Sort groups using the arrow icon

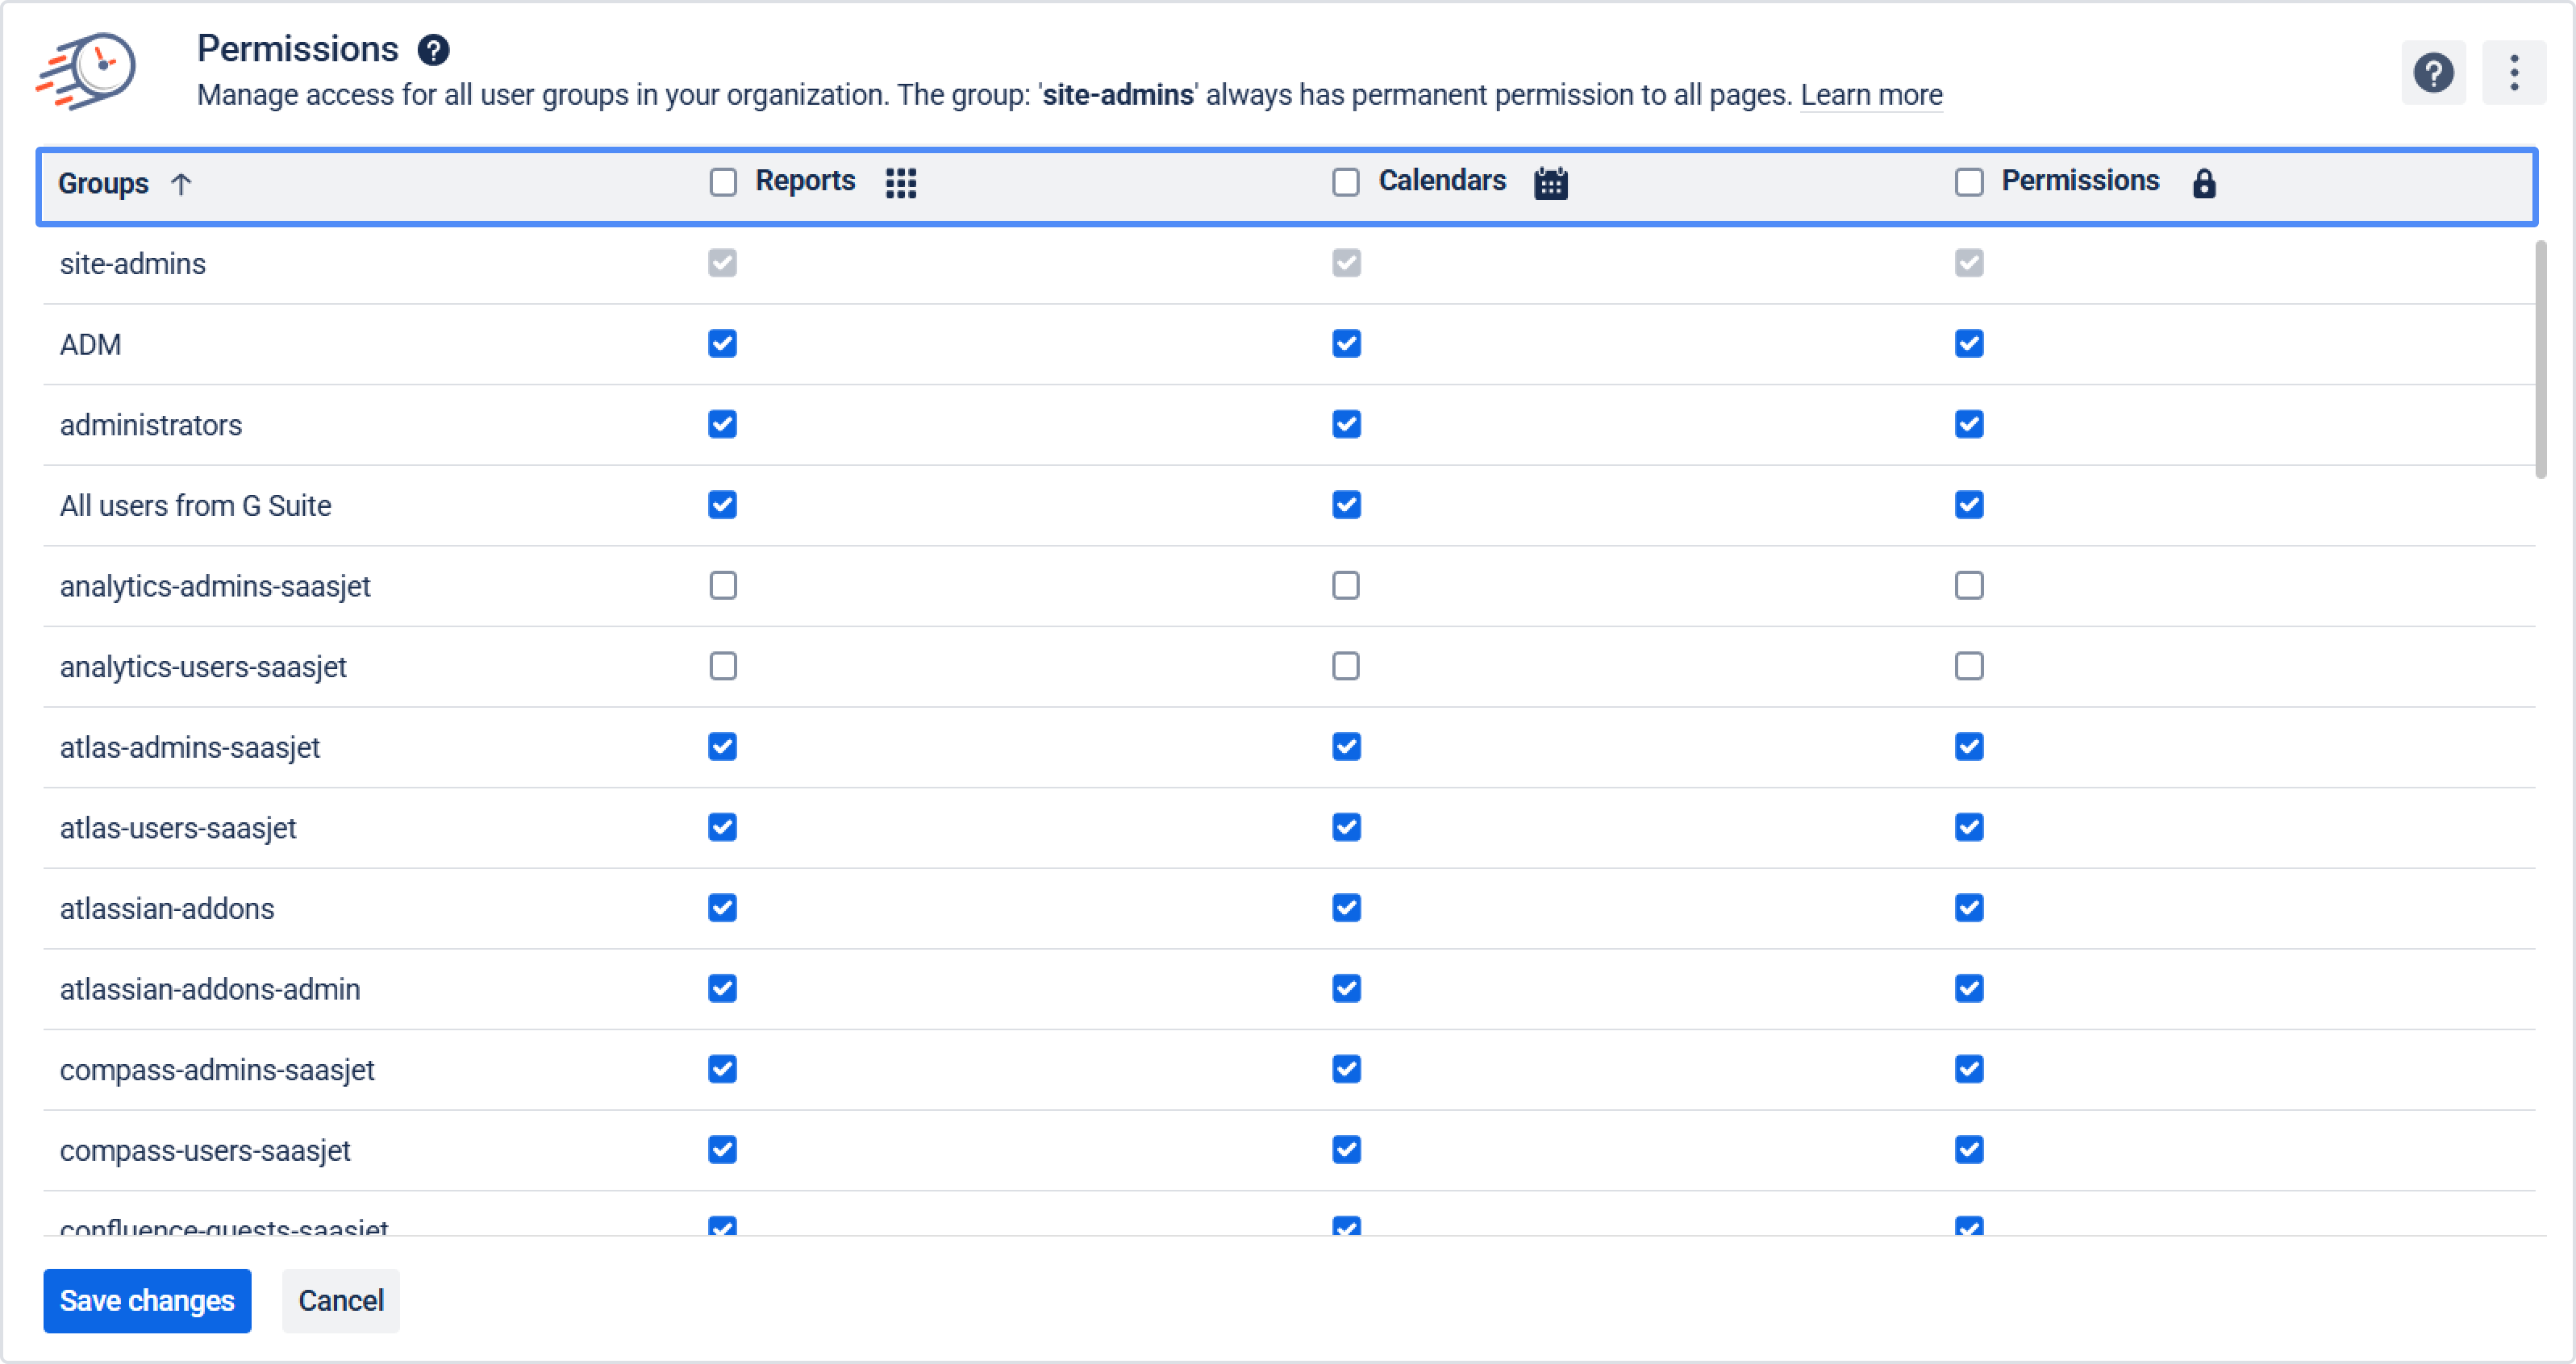pyautogui.click(x=181, y=184)
